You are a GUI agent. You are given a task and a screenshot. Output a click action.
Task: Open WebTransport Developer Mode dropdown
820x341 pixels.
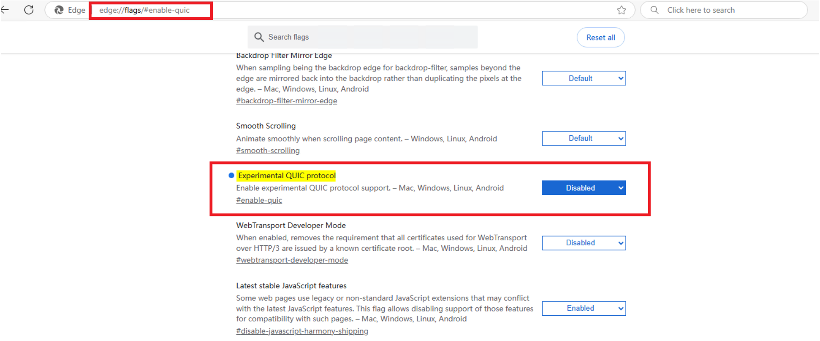[x=584, y=243]
